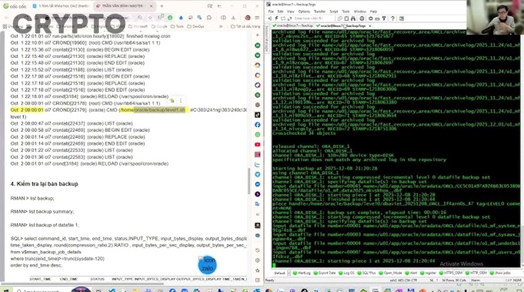Click the Print icon in SecureCRT toolbar
The image size is (524, 292).
[x=362, y=19]
